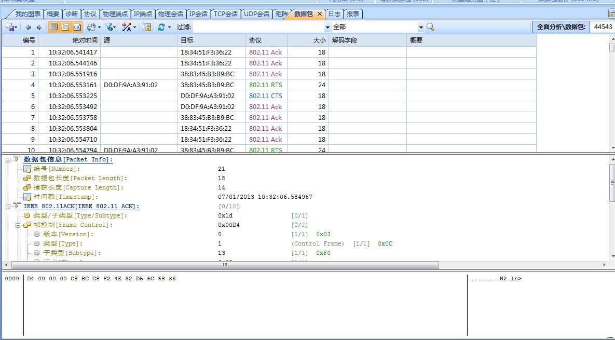
Task: Click the magnifier search icon beside filter
Action: tap(430, 27)
